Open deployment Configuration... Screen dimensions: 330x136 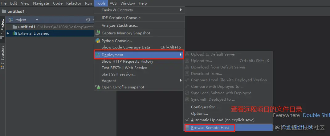[228, 107]
